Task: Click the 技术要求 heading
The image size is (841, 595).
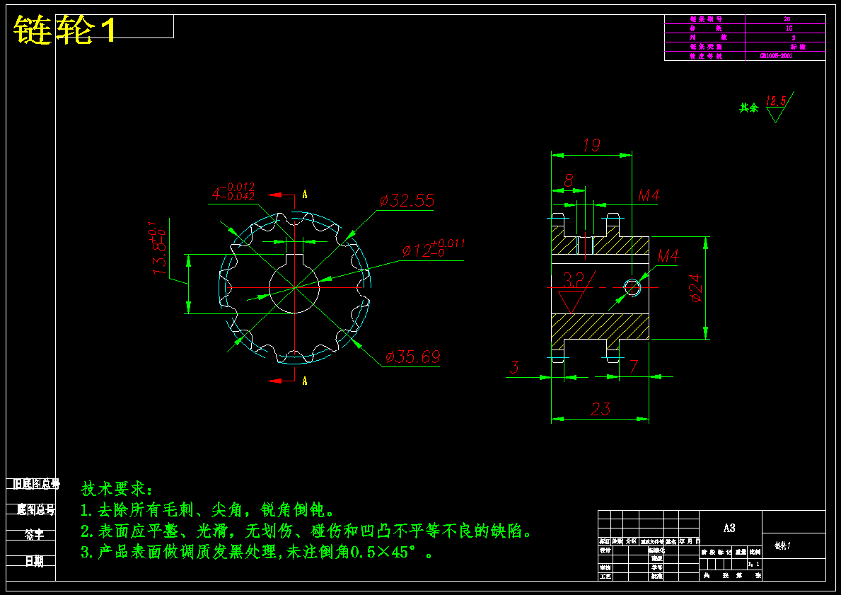Action: 117,489
